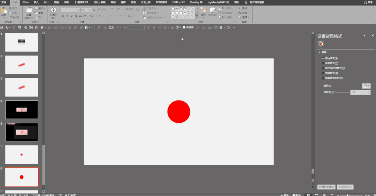The width and height of the screenshot is (376, 196).
Task: Switch to the 插入 (Insert) tab
Action: (36, 2)
